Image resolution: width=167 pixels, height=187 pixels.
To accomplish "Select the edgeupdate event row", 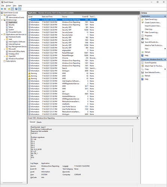I will (x=62, y=50).
